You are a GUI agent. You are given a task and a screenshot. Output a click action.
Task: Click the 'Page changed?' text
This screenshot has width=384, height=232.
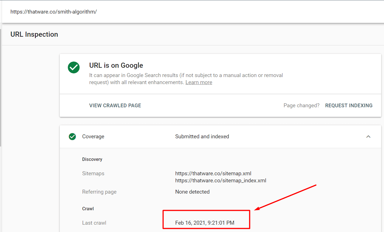click(301, 106)
